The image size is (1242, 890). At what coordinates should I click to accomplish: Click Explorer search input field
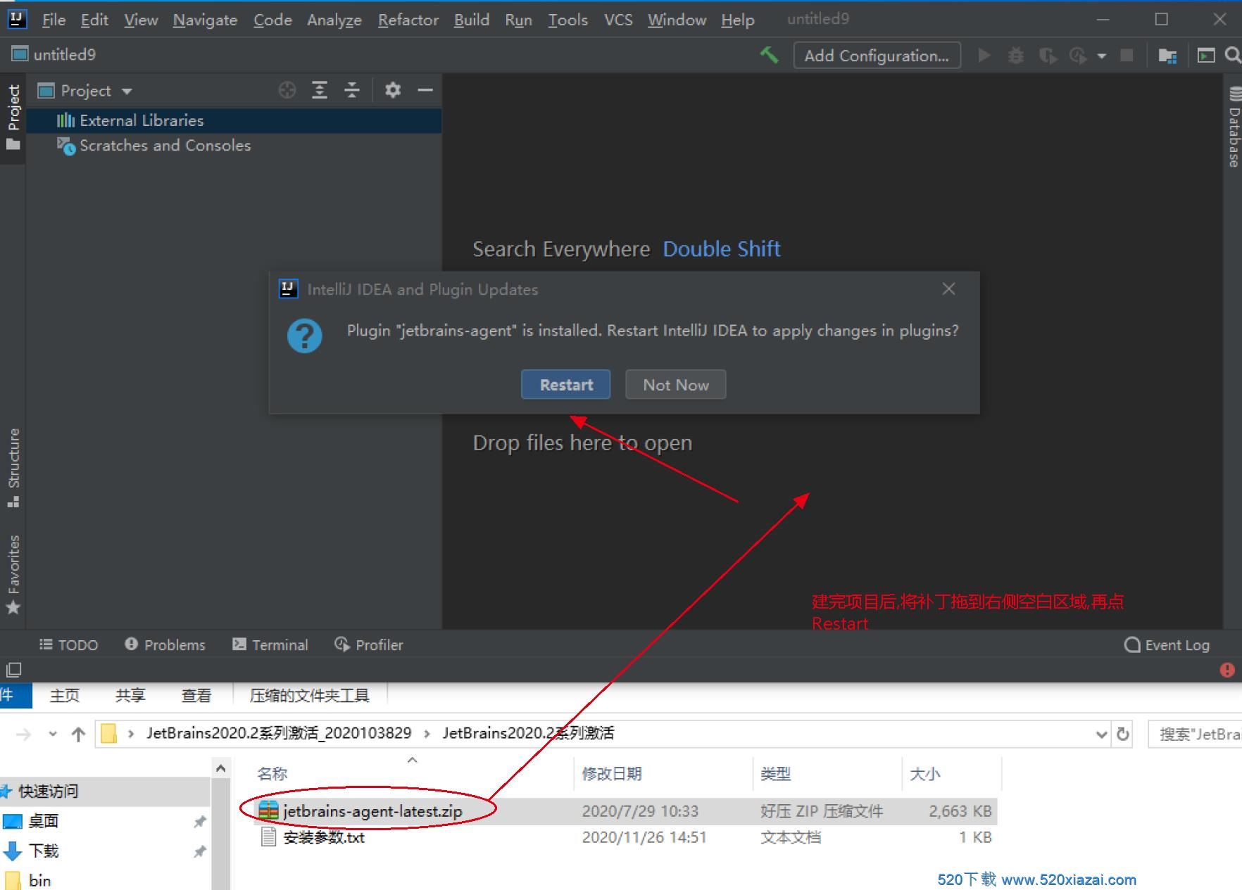pyautogui.click(x=1195, y=735)
